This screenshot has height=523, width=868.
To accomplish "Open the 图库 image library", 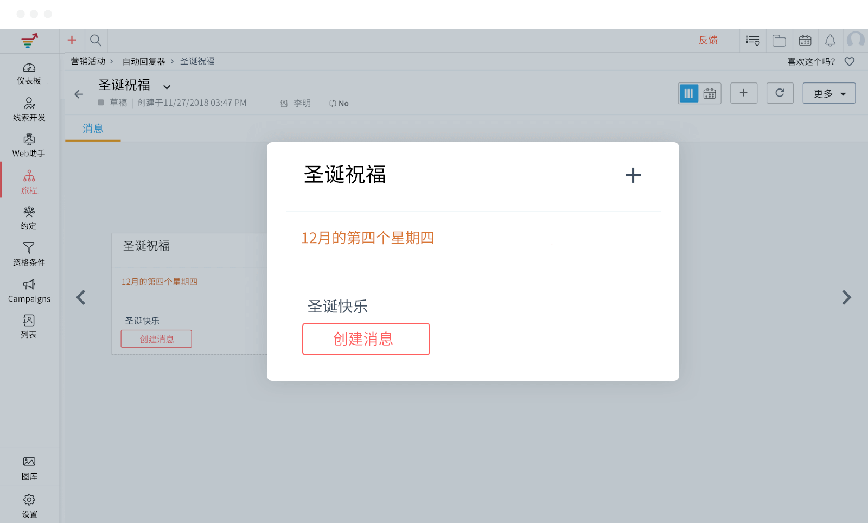I will (29, 468).
